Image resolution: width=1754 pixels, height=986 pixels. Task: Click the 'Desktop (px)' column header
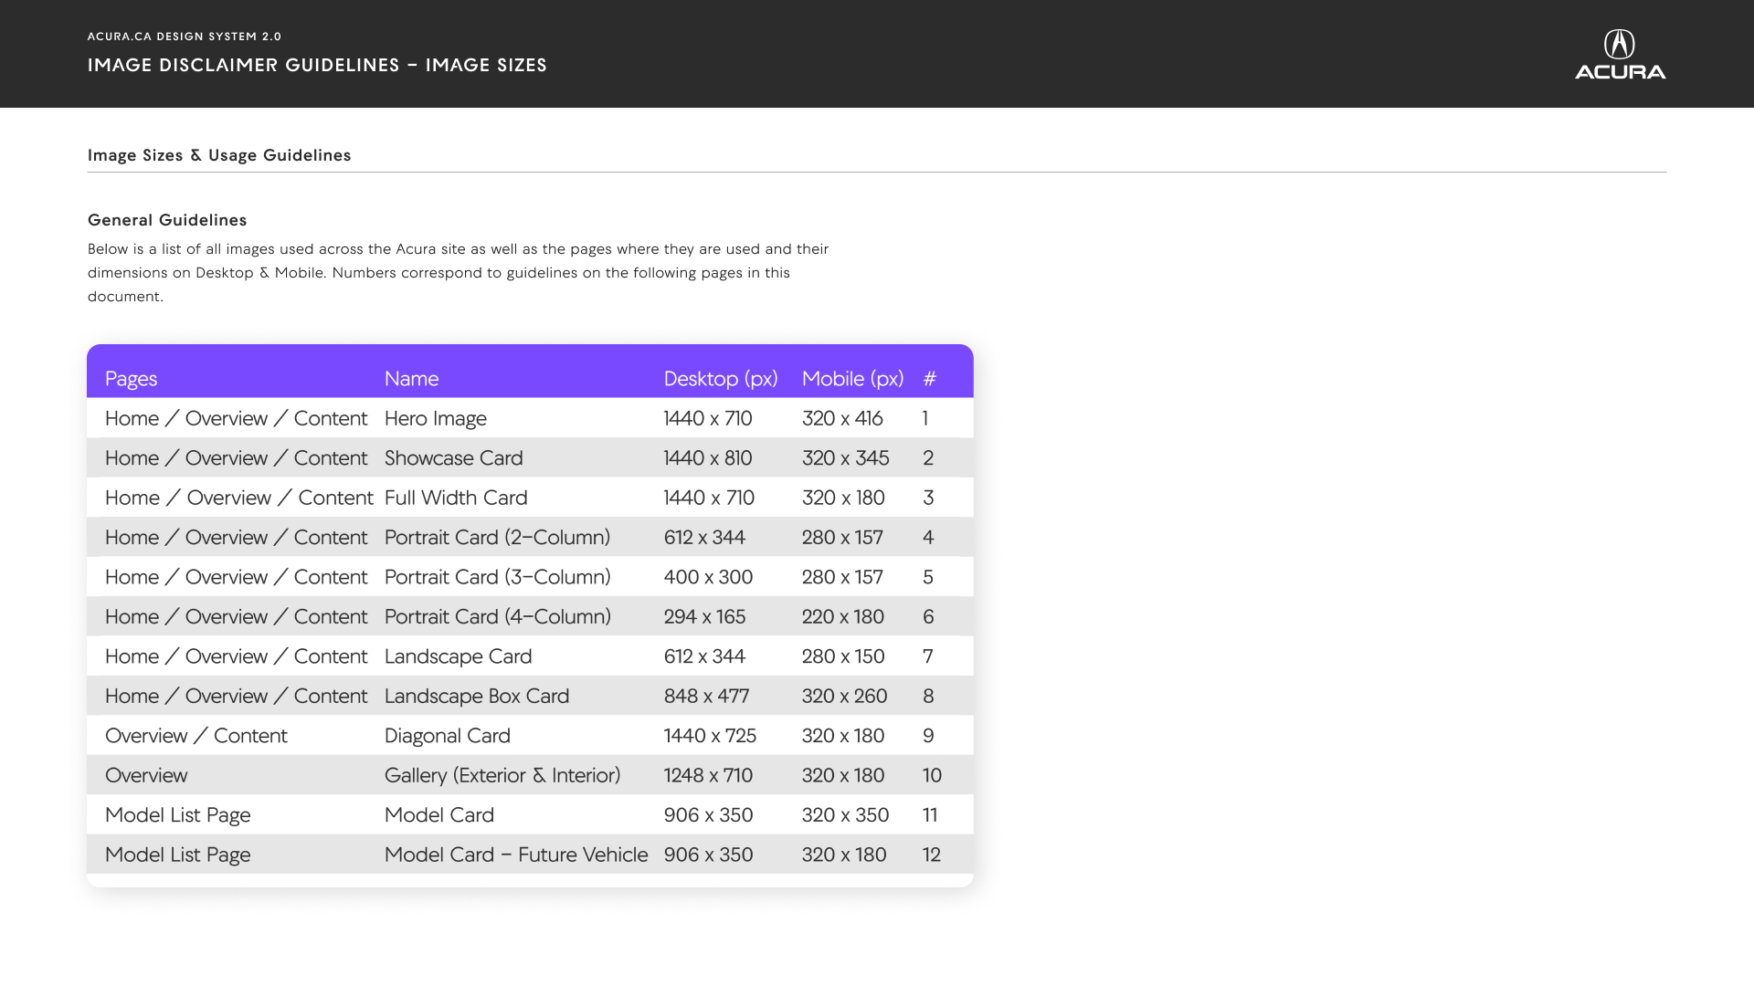(x=721, y=379)
